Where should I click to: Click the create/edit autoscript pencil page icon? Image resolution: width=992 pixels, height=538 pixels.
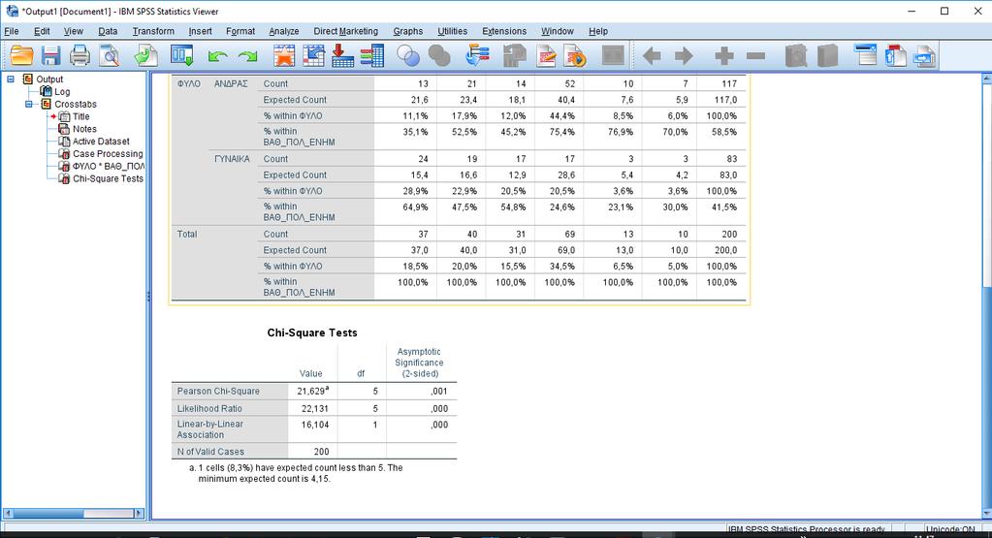[x=546, y=56]
